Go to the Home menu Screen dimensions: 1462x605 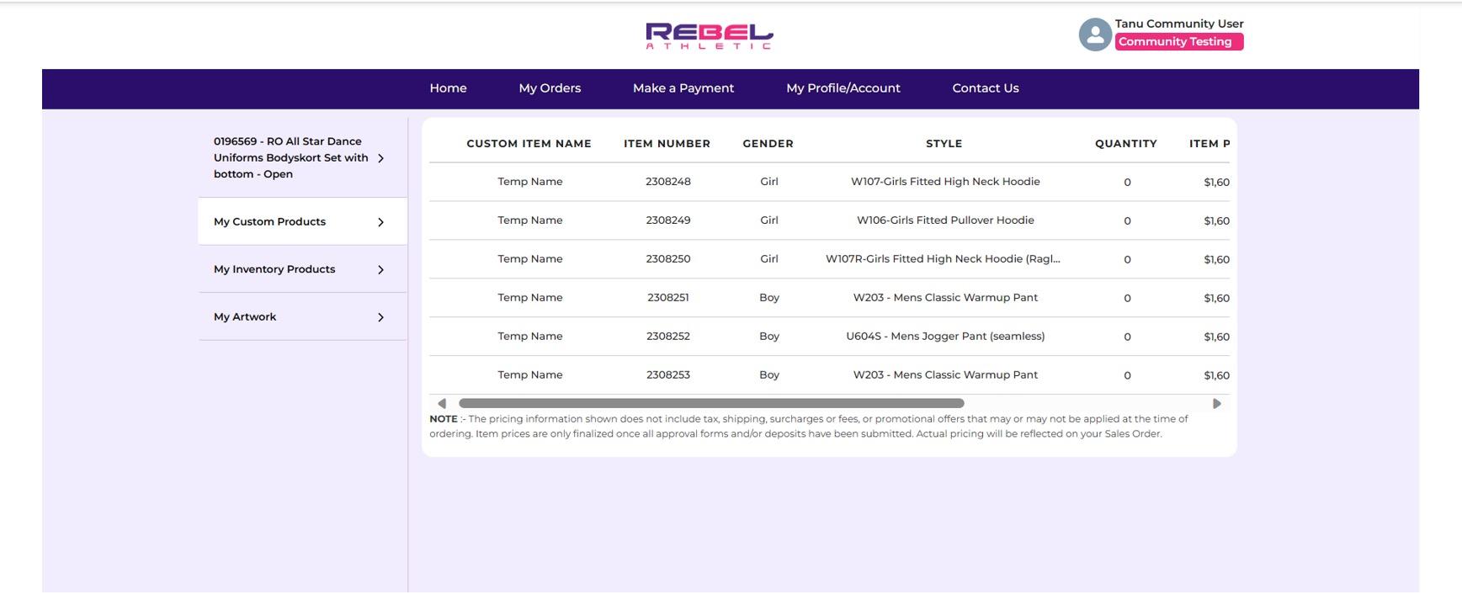coord(448,88)
